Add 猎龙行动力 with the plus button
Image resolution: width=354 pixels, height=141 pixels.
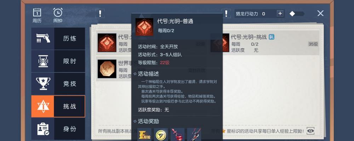click(280, 14)
